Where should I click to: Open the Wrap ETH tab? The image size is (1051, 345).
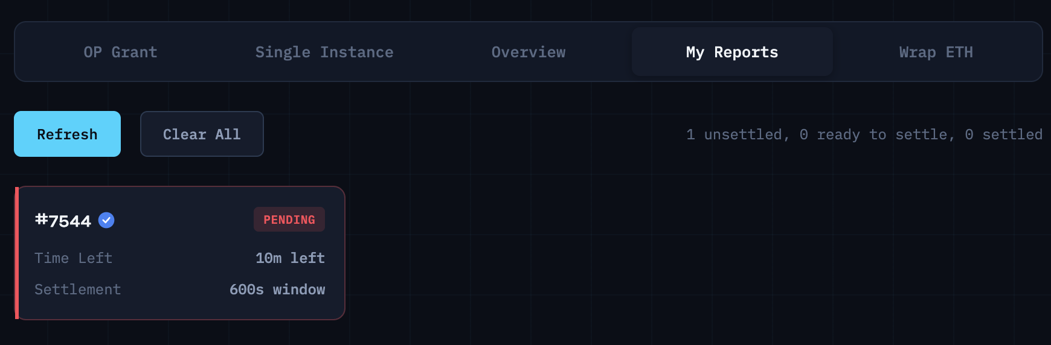[x=936, y=52]
